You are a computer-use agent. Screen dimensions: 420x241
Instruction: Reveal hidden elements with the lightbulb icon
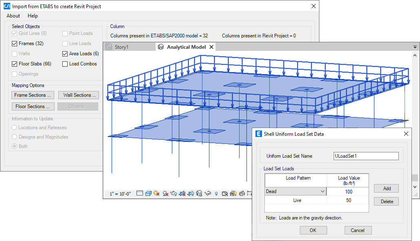(216, 193)
